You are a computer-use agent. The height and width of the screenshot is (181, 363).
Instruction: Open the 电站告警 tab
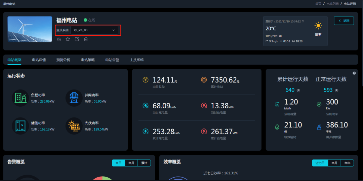coord(112,60)
